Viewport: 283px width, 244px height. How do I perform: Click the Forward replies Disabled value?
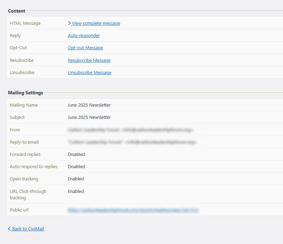point(76,155)
